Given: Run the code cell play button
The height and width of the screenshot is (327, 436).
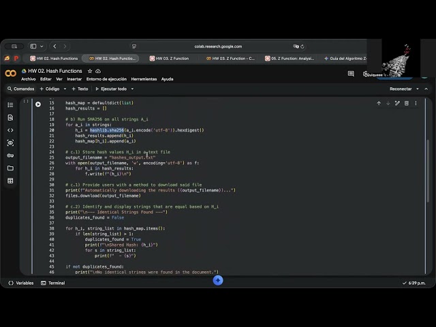Looking at the screenshot, I should pos(38,104).
